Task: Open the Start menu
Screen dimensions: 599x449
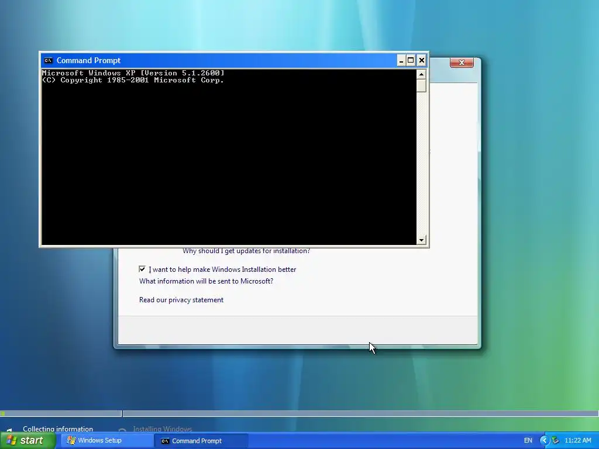Action: 27,441
